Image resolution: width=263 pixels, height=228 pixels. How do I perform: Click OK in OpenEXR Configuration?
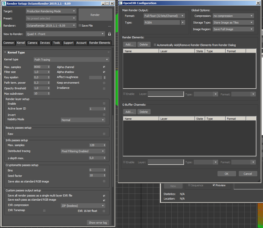pos(227,174)
